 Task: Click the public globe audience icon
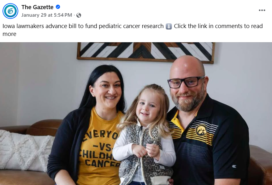tap(79, 15)
